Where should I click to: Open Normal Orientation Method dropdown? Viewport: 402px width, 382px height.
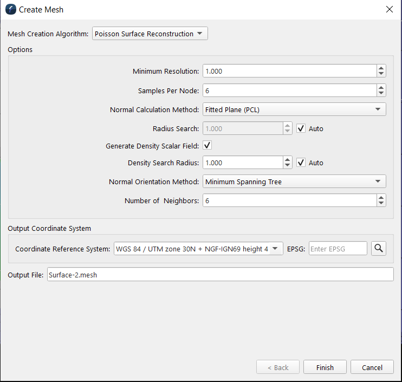coord(294,182)
